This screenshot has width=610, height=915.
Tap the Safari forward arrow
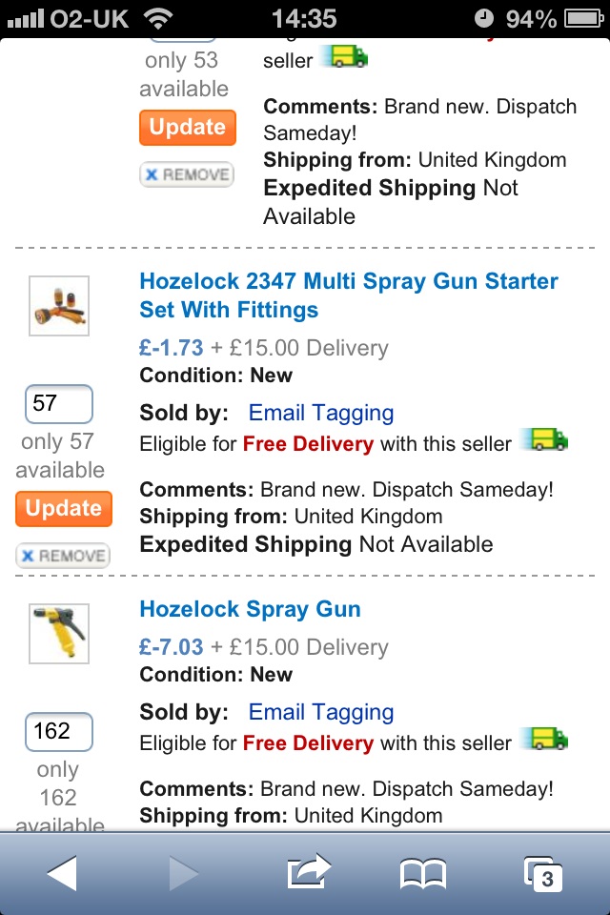(x=185, y=872)
